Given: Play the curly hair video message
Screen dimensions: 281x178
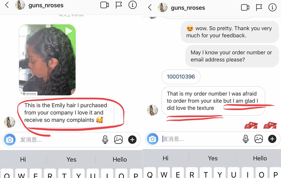Looking at the screenshot, I should pyautogui.click(x=47, y=60).
